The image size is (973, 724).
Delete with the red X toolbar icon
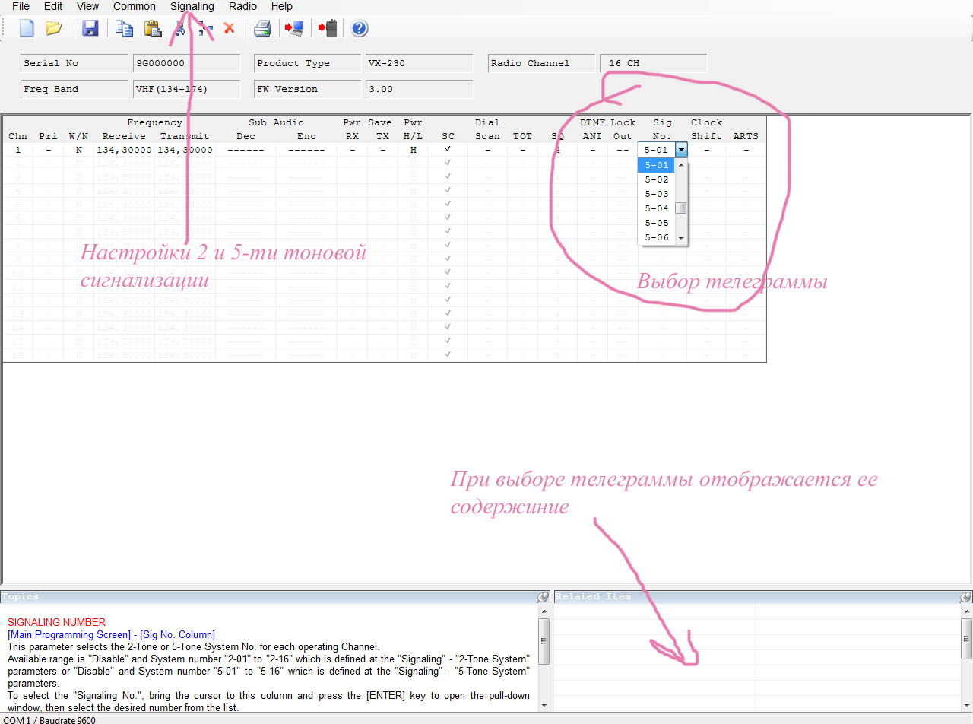click(x=229, y=29)
